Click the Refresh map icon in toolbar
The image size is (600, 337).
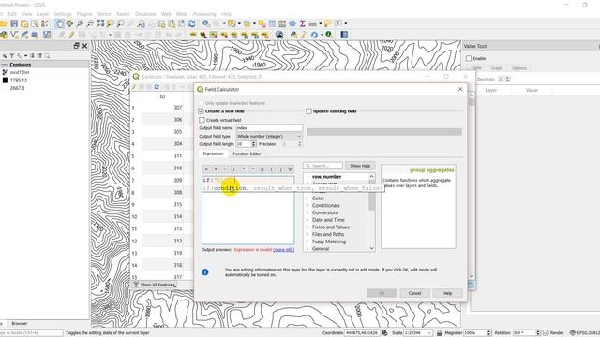[191, 23]
